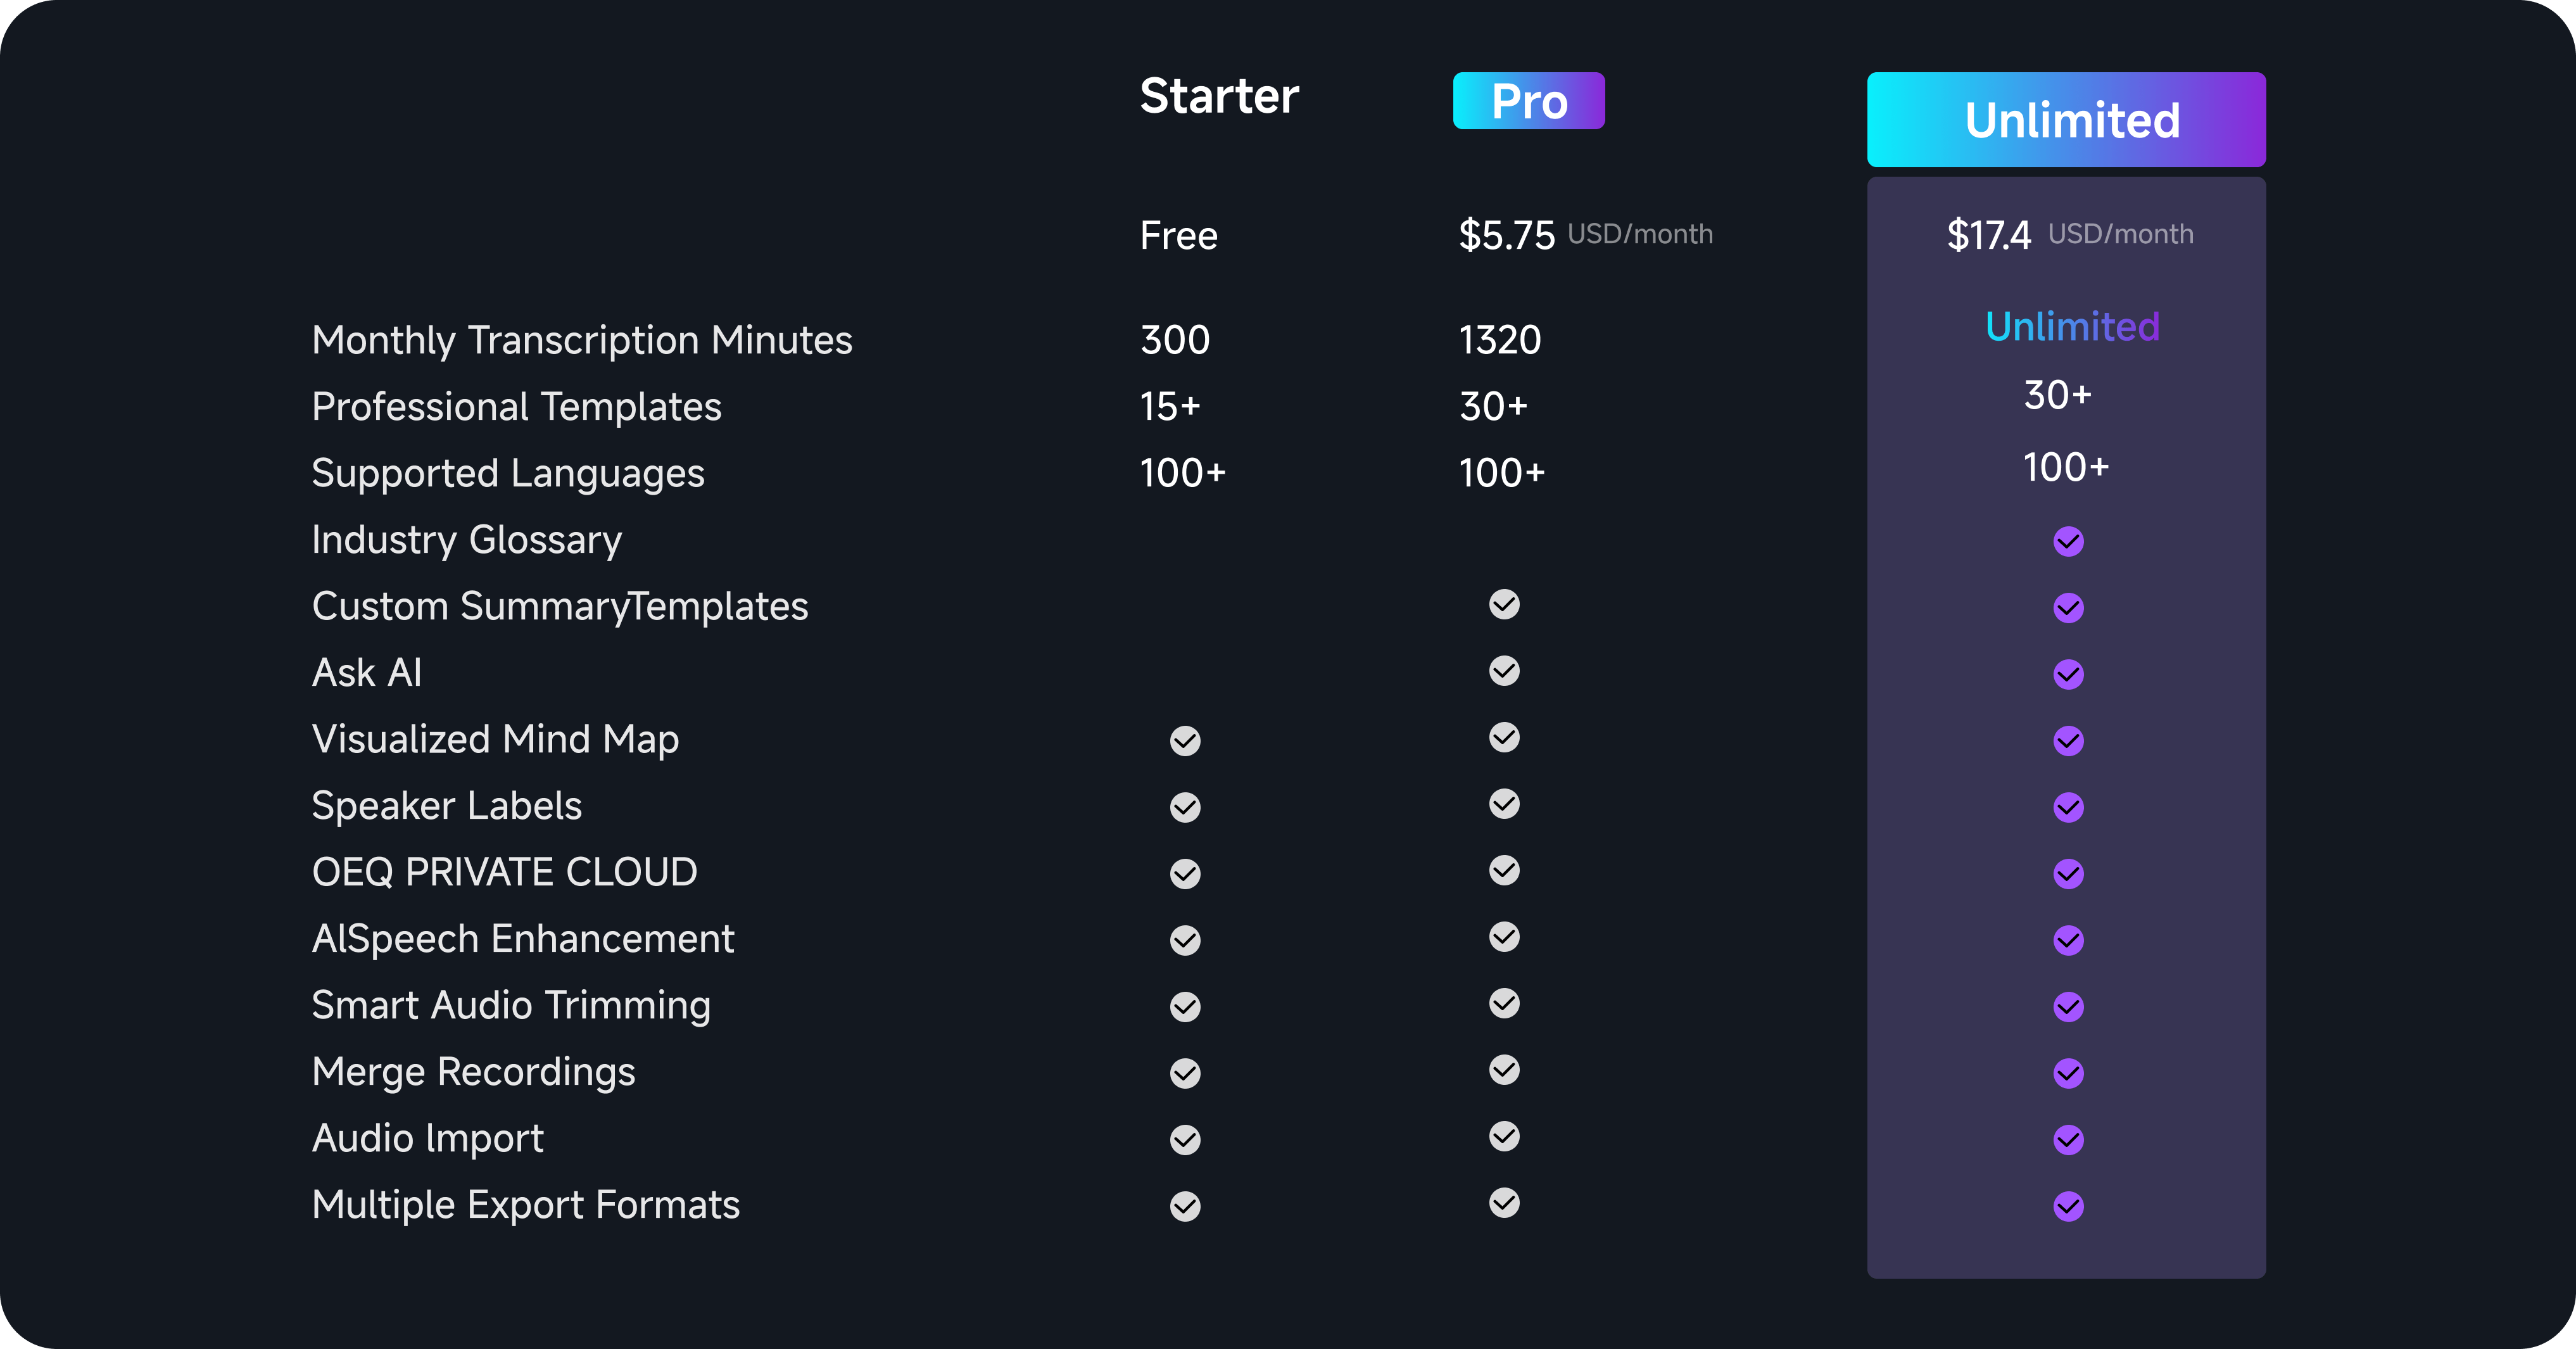Click the Unlimited plan $17.4 price
Screen dimensions: 2576x1349
1988,235
